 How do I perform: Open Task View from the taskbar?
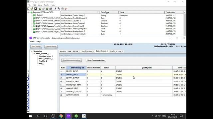(45, 116)
